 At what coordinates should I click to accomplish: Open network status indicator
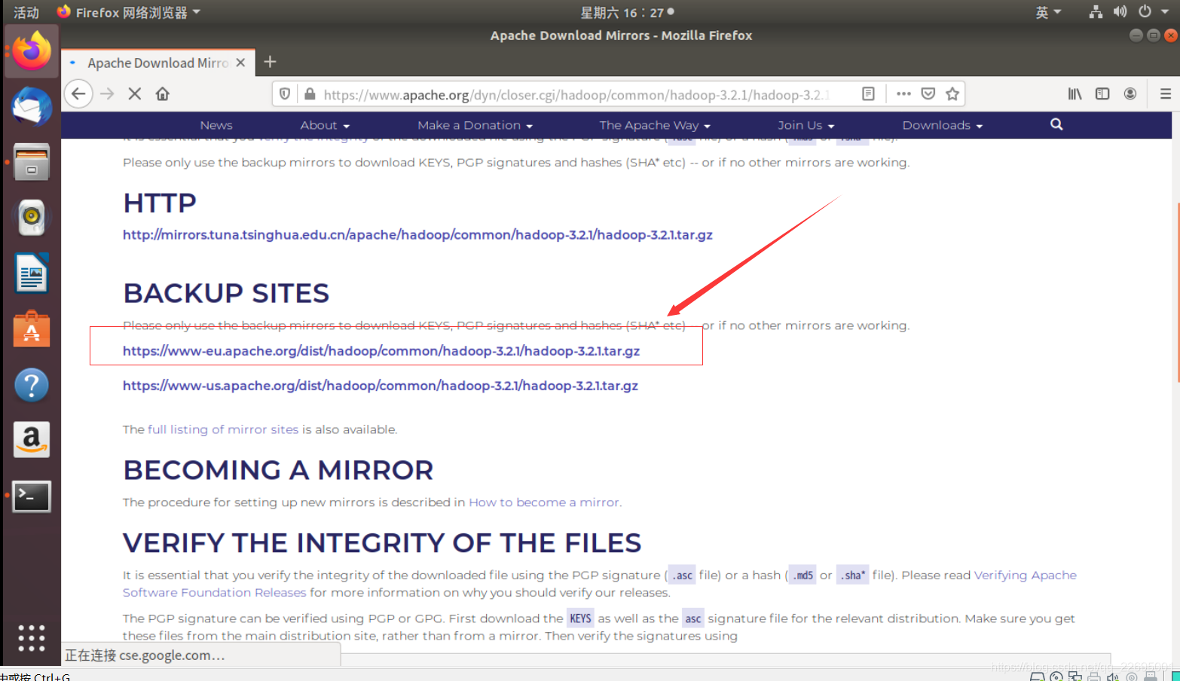pos(1096,12)
